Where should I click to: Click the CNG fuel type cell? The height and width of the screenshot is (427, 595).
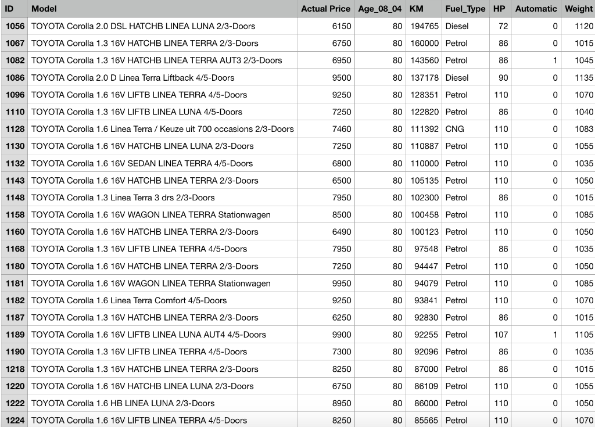click(465, 129)
